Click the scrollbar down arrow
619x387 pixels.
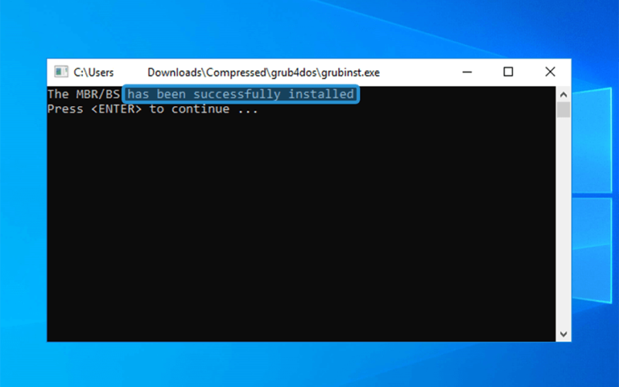(563, 334)
